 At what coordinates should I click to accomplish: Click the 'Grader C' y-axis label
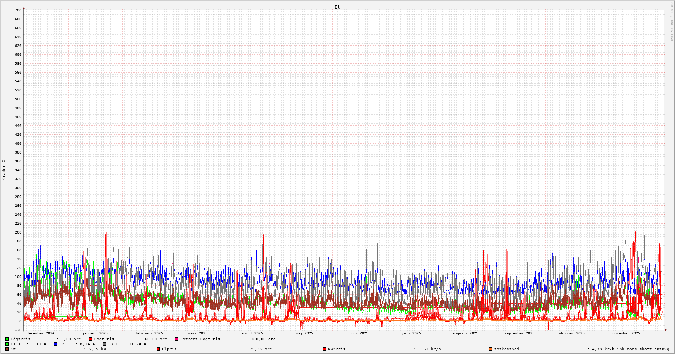click(x=4, y=170)
